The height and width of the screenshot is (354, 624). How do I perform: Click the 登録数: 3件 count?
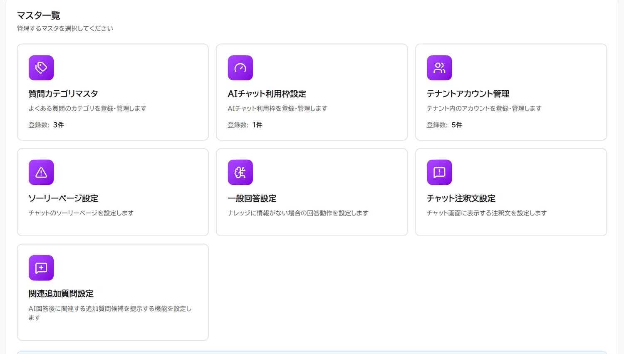pyautogui.click(x=46, y=125)
